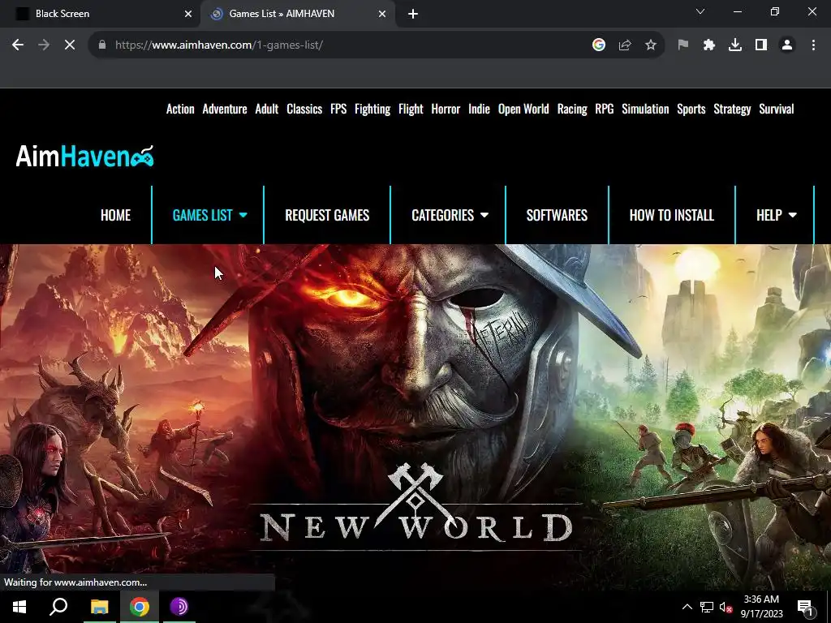Screen dimensions: 831x623
Task: Close the Black Screen tab
Action: click(x=188, y=14)
